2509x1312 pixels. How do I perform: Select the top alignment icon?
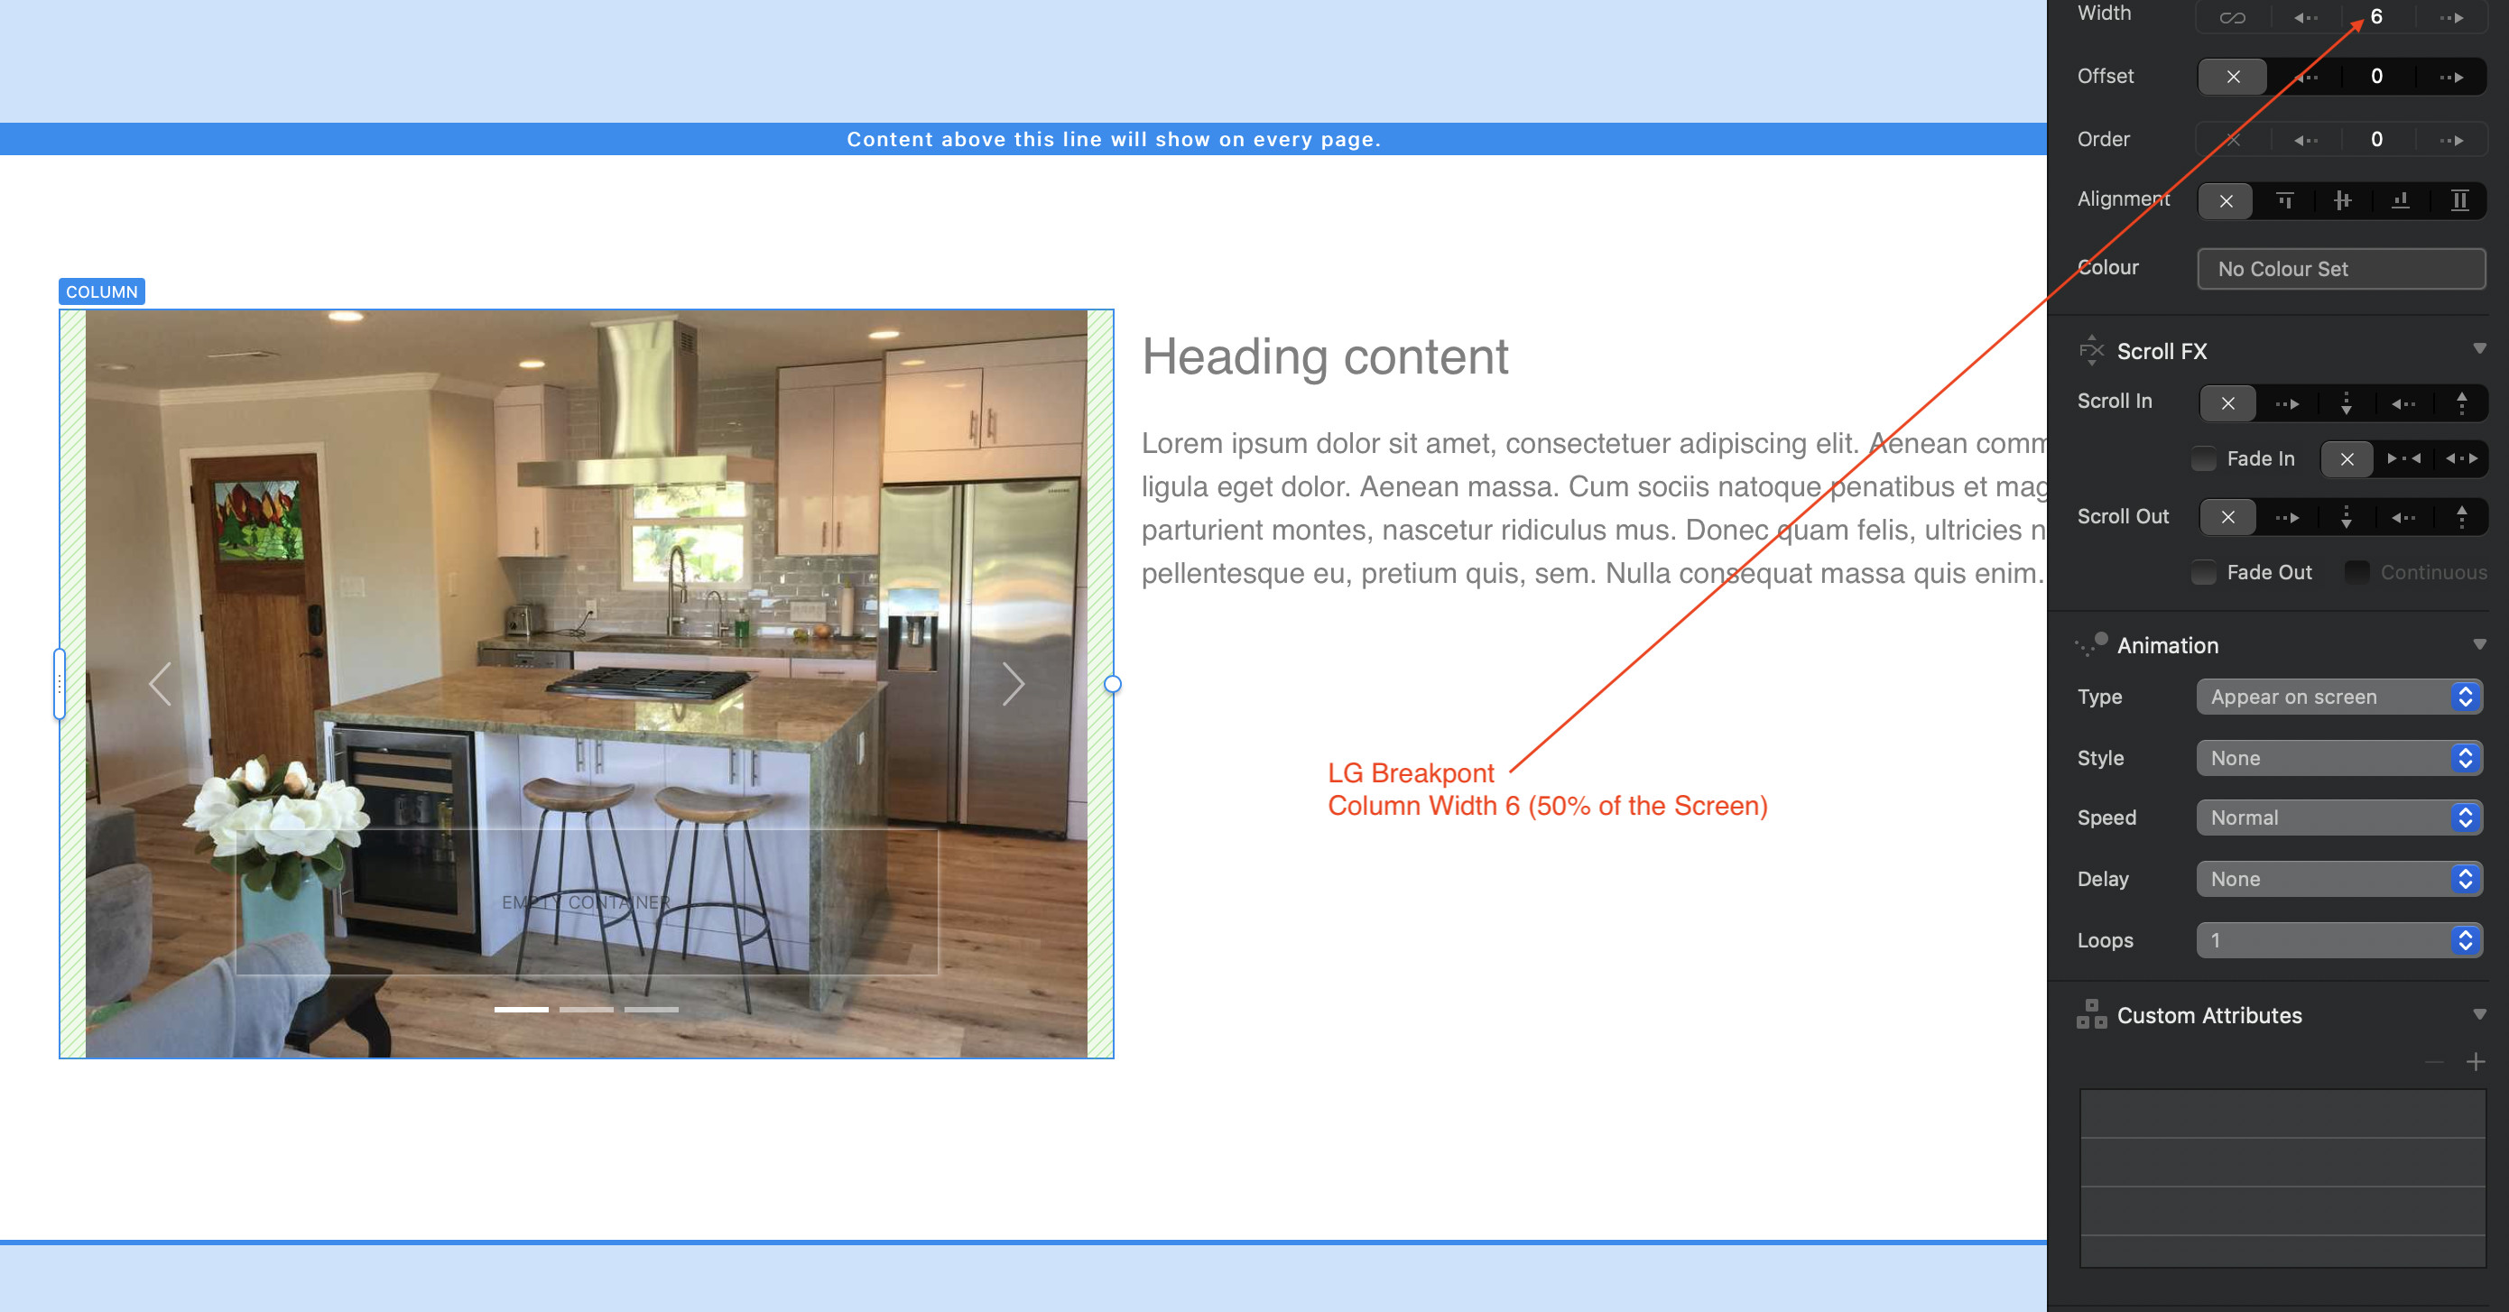coord(2284,200)
